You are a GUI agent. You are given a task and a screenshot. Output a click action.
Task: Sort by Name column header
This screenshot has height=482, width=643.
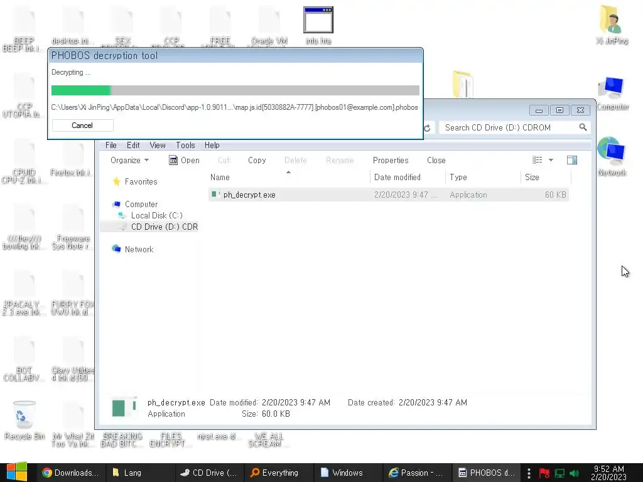(289, 177)
